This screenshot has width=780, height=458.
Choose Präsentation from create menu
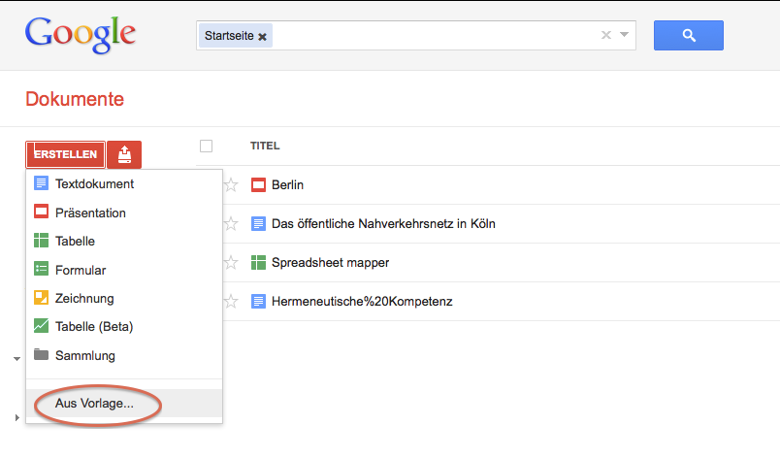(124, 213)
